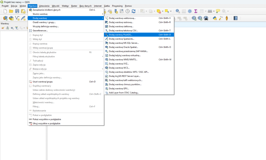Click Pokaż wszystkie w podglądzie
The width and height of the screenshot is (266, 160).
(x=47, y=119)
